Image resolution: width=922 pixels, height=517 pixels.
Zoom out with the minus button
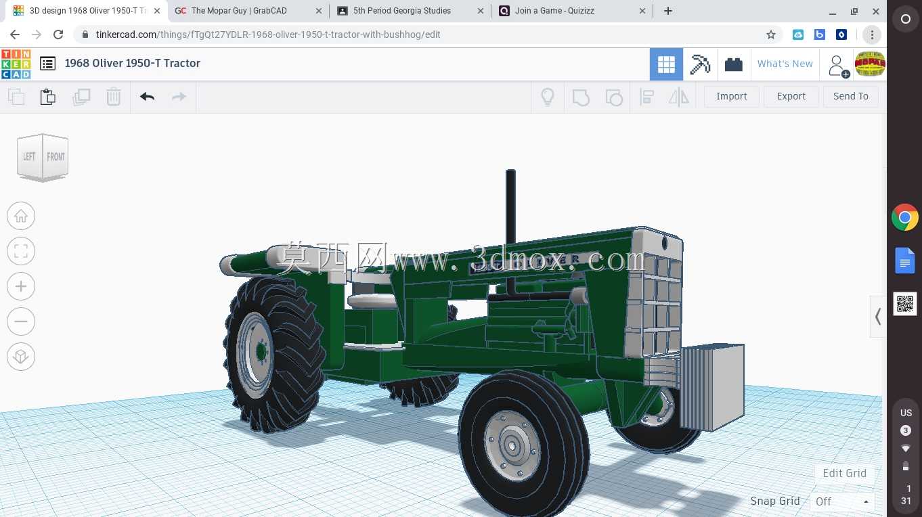[x=21, y=321]
